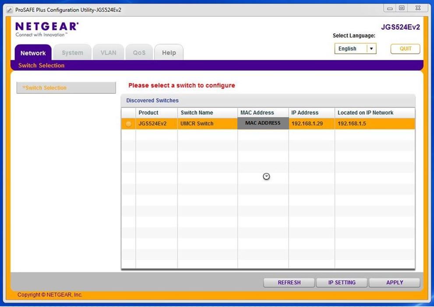Close the ProSAFE utility window
Screen dimensions: 434x307
tap(418, 8)
